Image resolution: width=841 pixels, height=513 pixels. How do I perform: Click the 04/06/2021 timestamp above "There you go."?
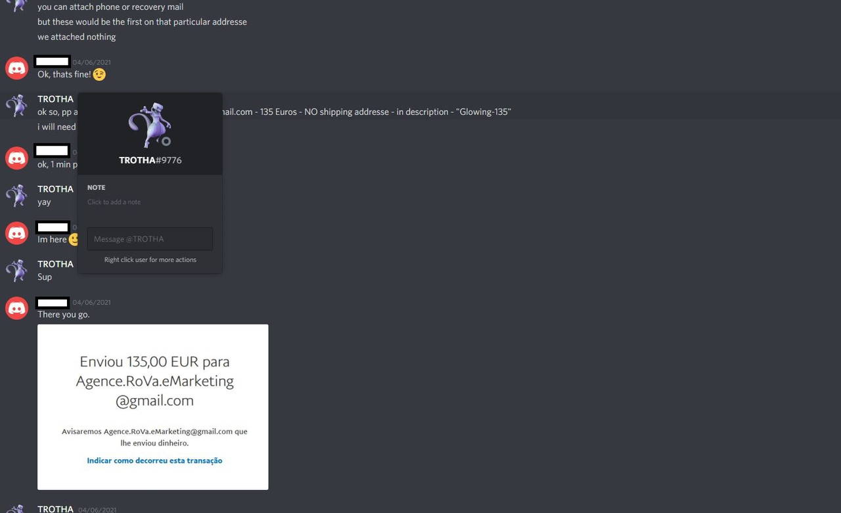tap(91, 303)
